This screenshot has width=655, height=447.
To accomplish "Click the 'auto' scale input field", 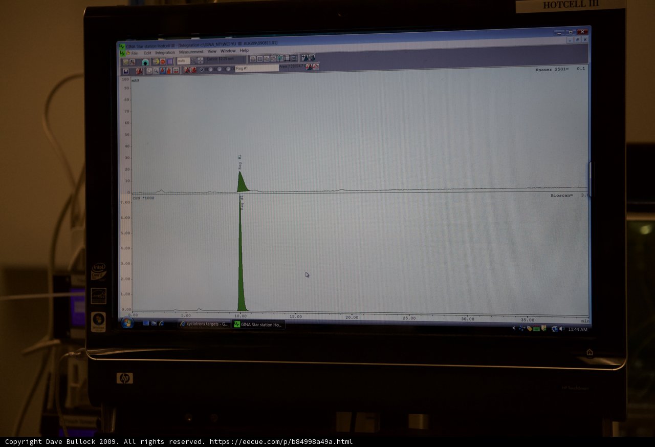I will click(183, 61).
